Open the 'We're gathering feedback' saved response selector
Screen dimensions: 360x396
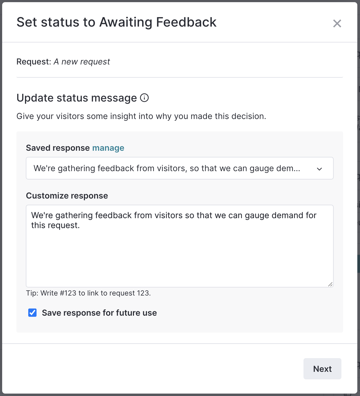tap(180, 168)
